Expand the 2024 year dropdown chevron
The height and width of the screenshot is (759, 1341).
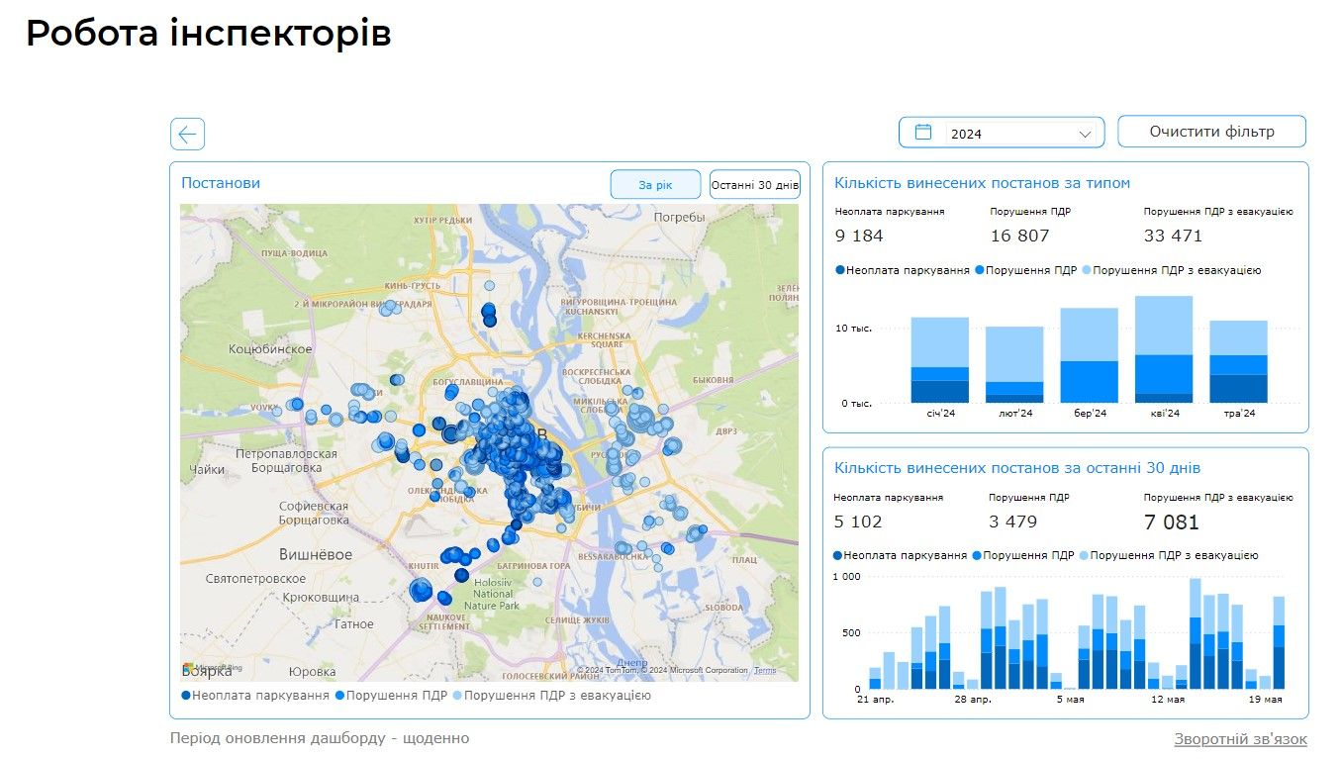1086,134
